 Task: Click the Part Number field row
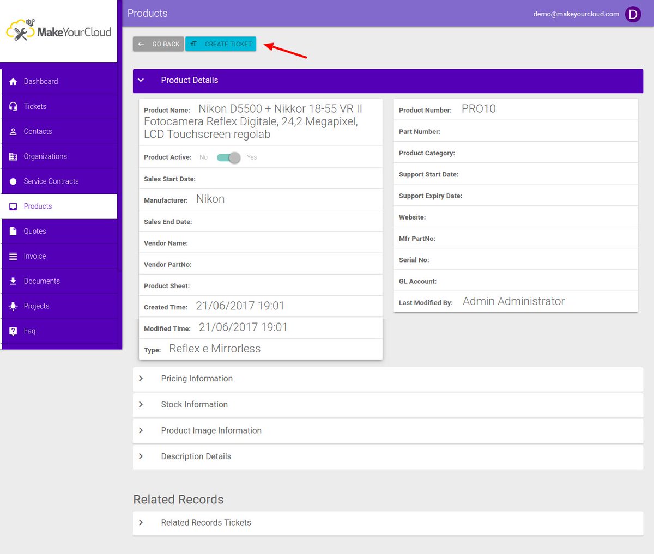pyautogui.click(x=516, y=131)
